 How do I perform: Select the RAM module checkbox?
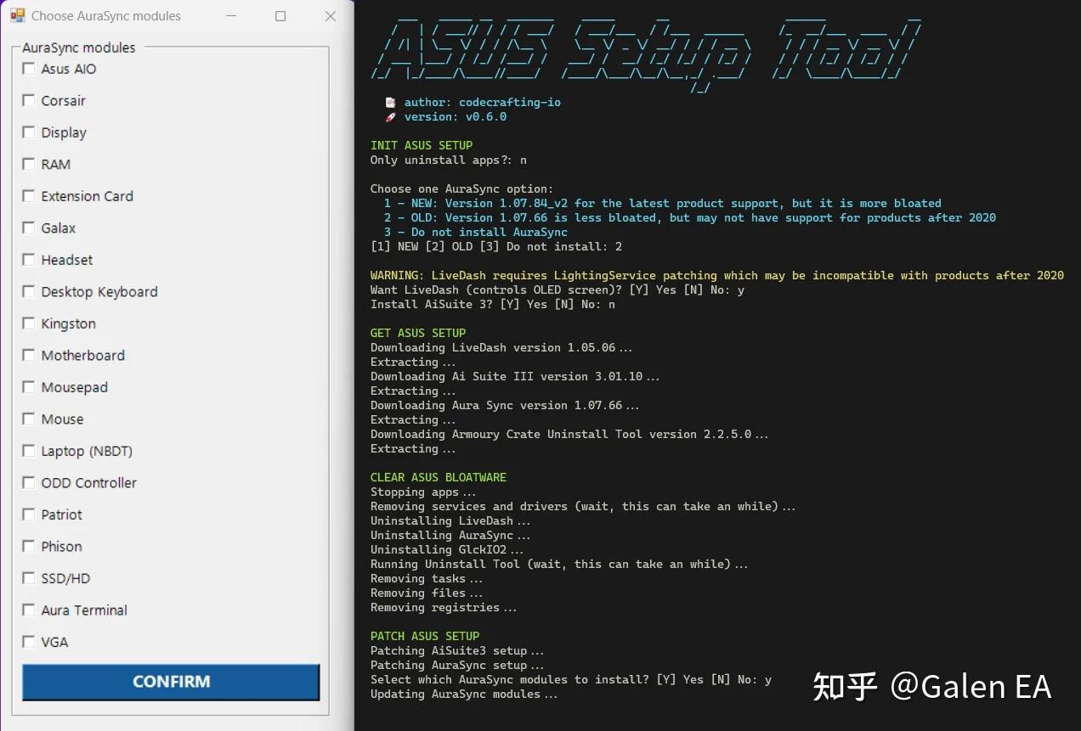click(x=29, y=164)
